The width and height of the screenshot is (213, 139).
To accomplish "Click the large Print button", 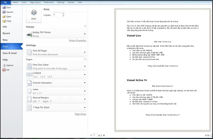I will [x=34, y=15].
